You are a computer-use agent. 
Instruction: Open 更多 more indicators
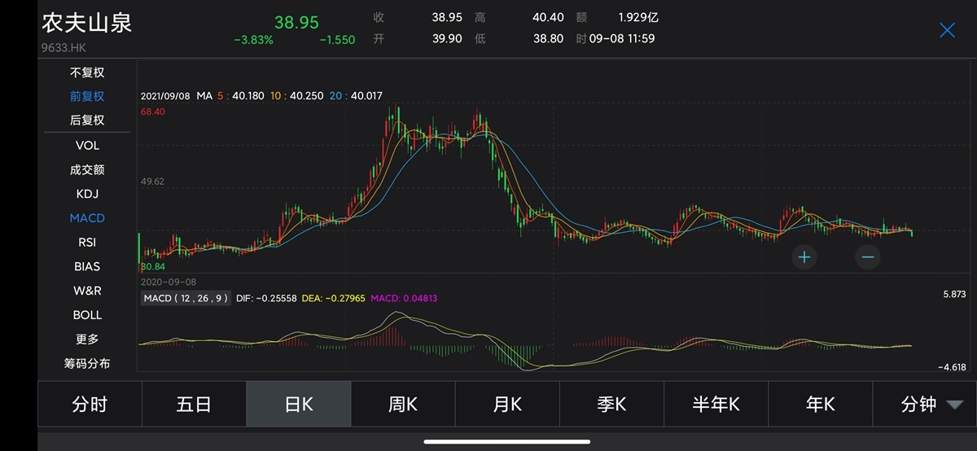(x=87, y=339)
